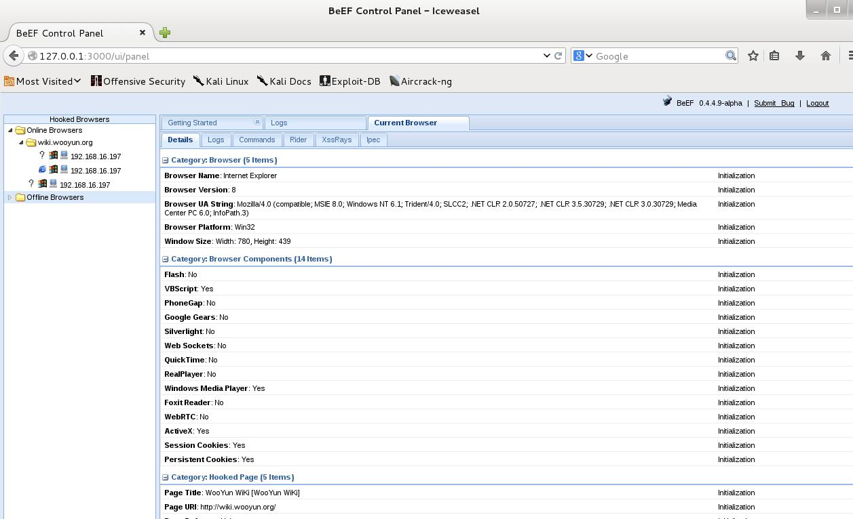Image resolution: width=853 pixels, height=519 pixels.
Task: Close the BeEF Control Panel browser tab
Action: coord(143,32)
